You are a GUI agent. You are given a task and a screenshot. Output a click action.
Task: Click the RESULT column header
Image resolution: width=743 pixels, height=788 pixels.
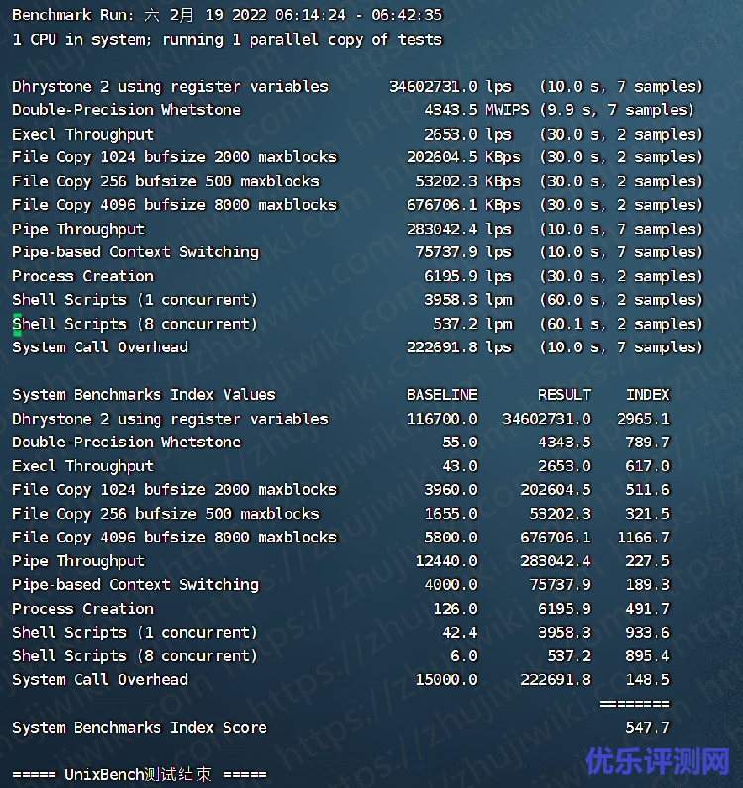coord(565,395)
